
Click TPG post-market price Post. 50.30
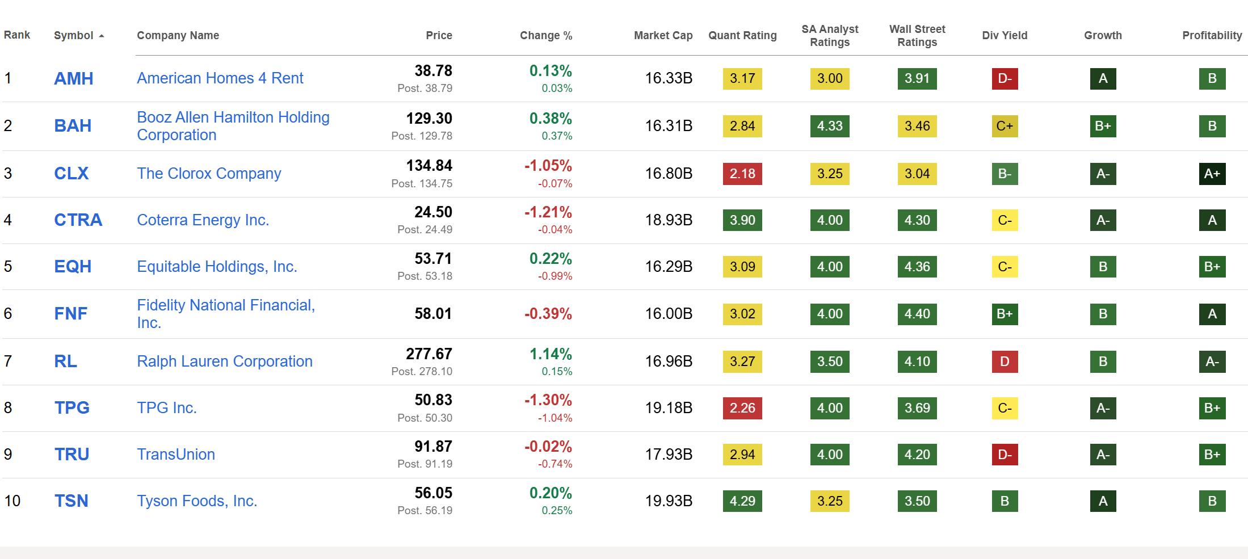[425, 418]
